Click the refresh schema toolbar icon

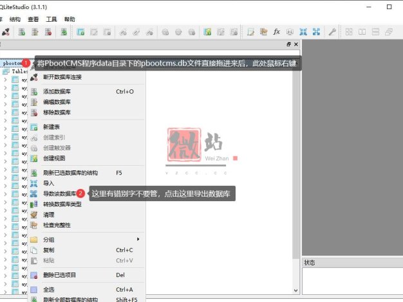coord(64,32)
